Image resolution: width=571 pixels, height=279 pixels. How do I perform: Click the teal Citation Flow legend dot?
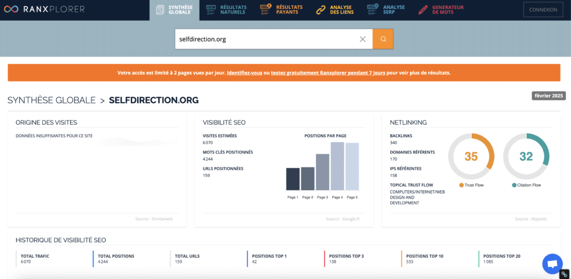click(x=514, y=185)
